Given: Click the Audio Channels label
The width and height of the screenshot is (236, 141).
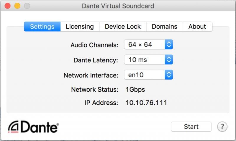Looking at the screenshot, I should tap(94, 45).
